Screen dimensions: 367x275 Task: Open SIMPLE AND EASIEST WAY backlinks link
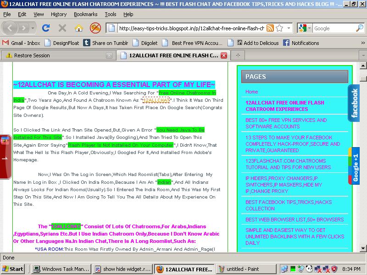pos(295,236)
